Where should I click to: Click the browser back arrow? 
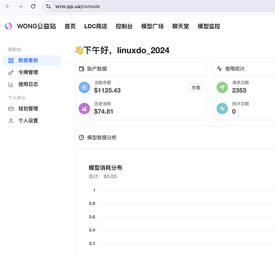click(x=8, y=7)
